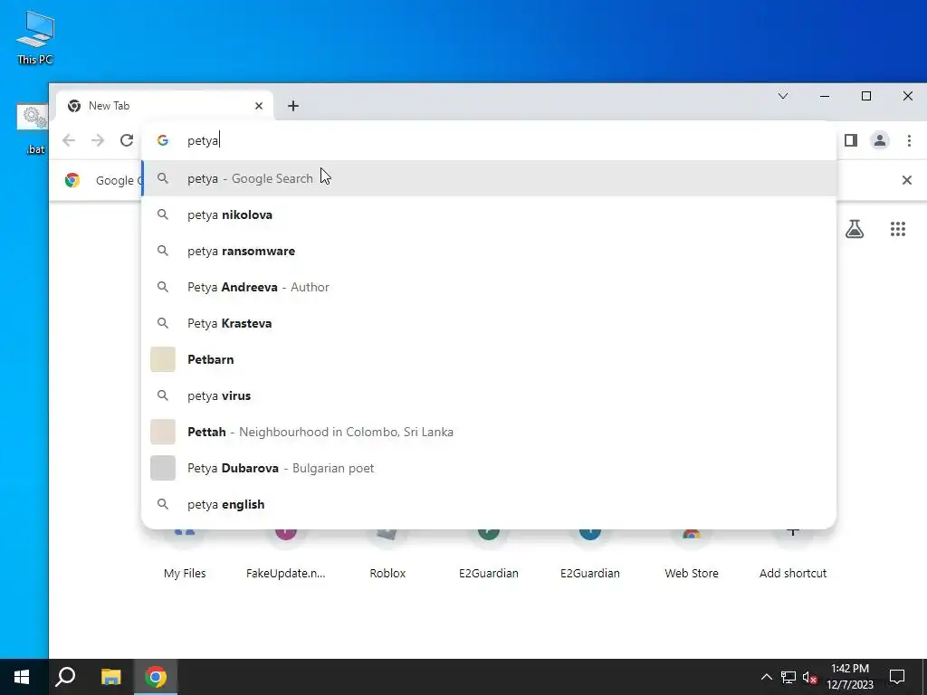Open the Search Labs flask icon
927x695 pixels.
855,229
